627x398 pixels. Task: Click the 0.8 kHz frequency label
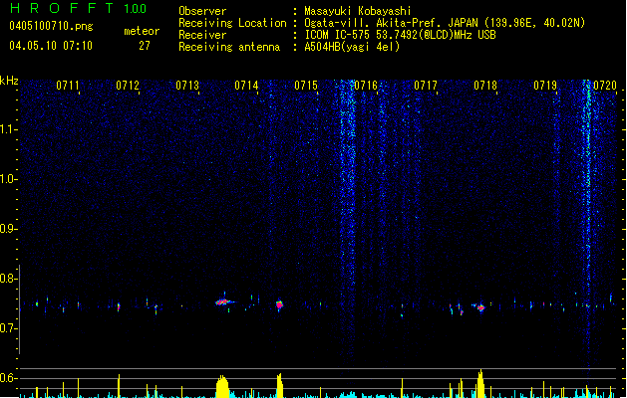coord(8,279)
